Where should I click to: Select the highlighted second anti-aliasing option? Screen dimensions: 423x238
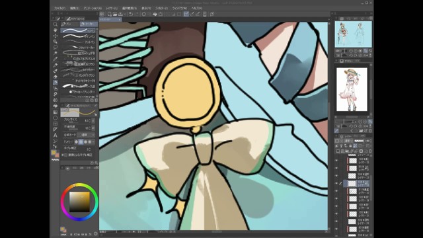(x=81, y=141)
